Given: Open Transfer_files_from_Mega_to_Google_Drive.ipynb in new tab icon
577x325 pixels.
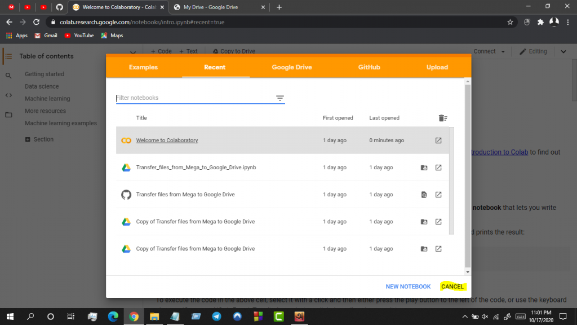Looking at the screenshot, I should click(438, 167).
